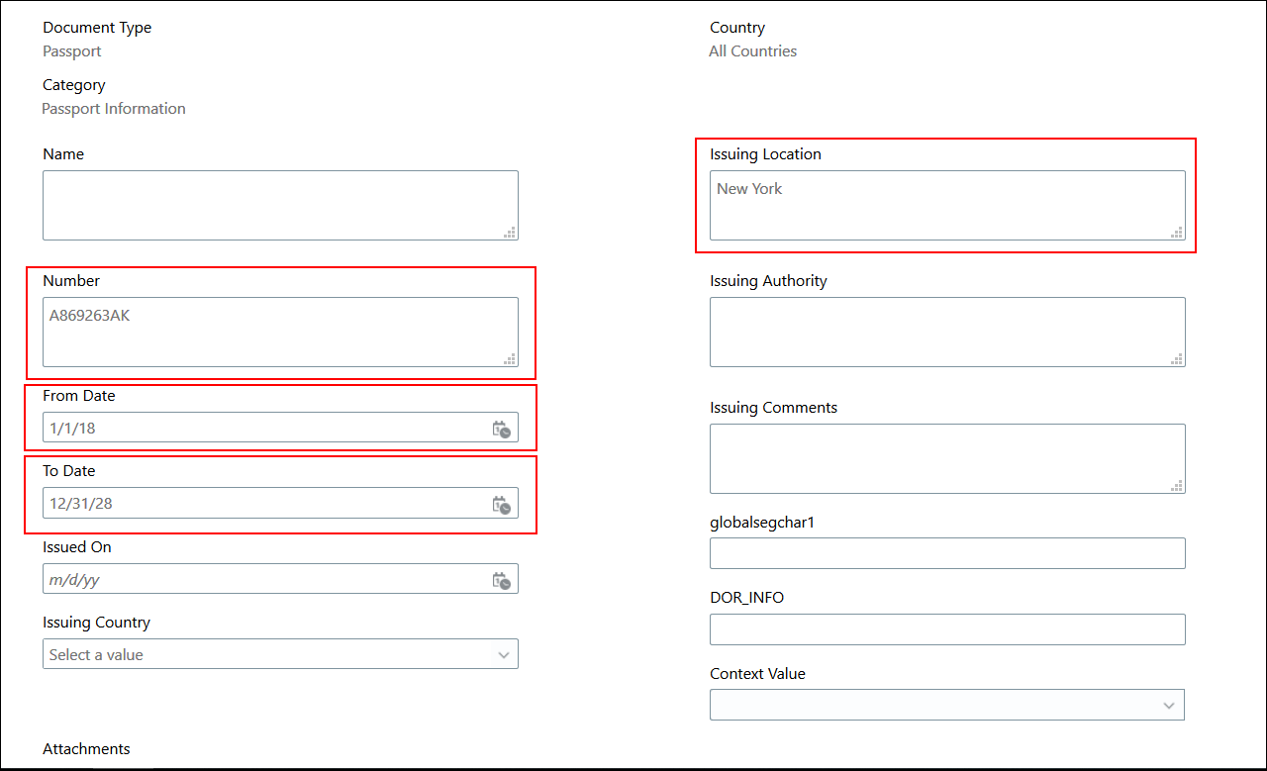Click the Issuing Authority text area
1267x771 pixels.
[x=935, y=332]
